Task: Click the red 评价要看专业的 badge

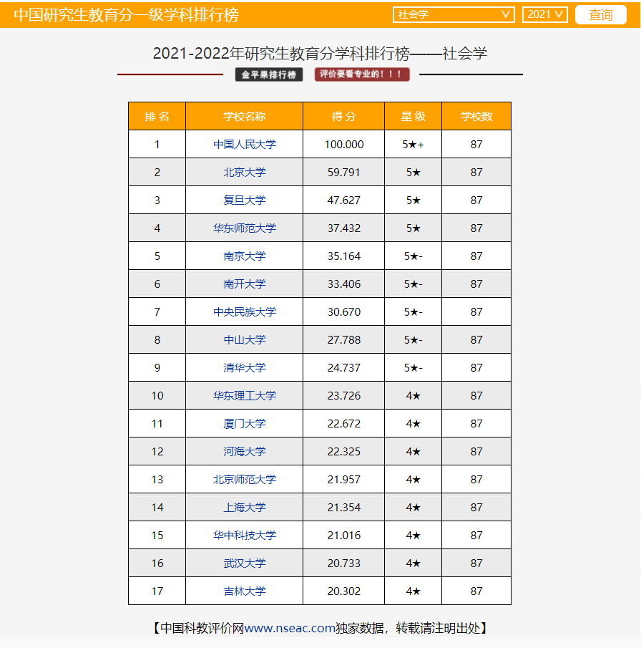Action: pyautogui.click(x=362, y=74)
